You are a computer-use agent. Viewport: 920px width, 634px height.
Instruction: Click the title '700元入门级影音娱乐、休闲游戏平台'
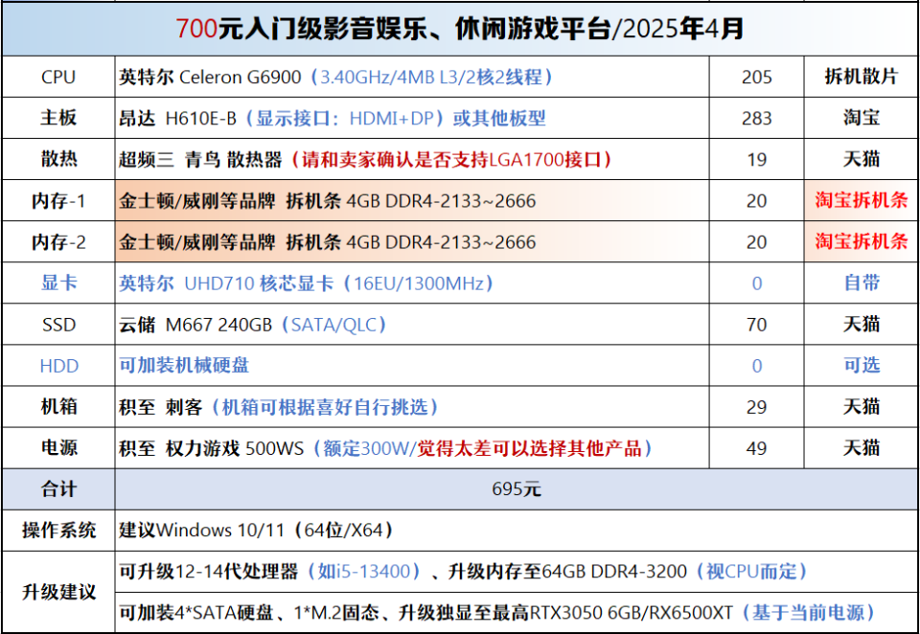(x=393, y=29)
